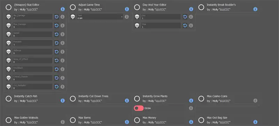The height and width of the screenshot is (126, 279).
Task: Click the Speed input field
Action: [32, 34]
